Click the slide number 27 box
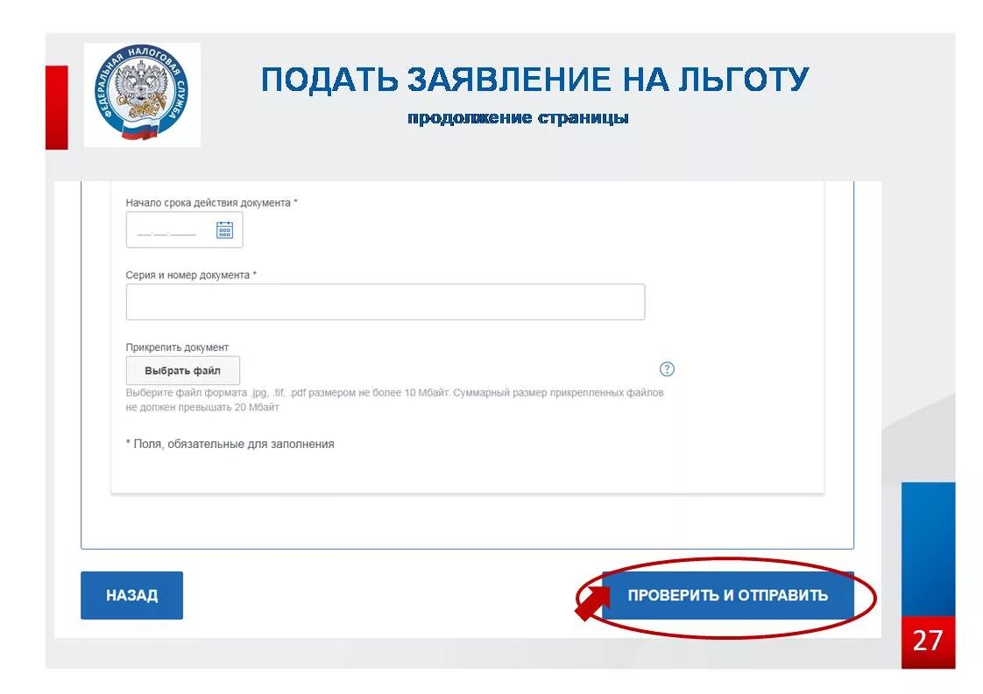Viewport: 983px width, 694px height. click(x=928, y=641)
